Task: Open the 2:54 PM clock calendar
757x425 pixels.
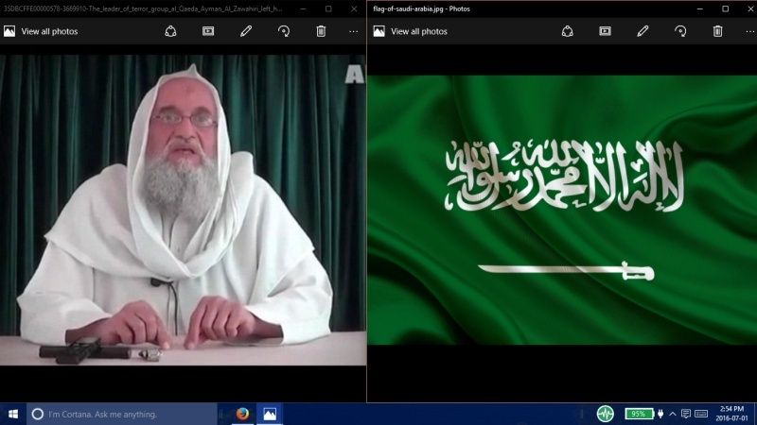Action: (731, 414)
